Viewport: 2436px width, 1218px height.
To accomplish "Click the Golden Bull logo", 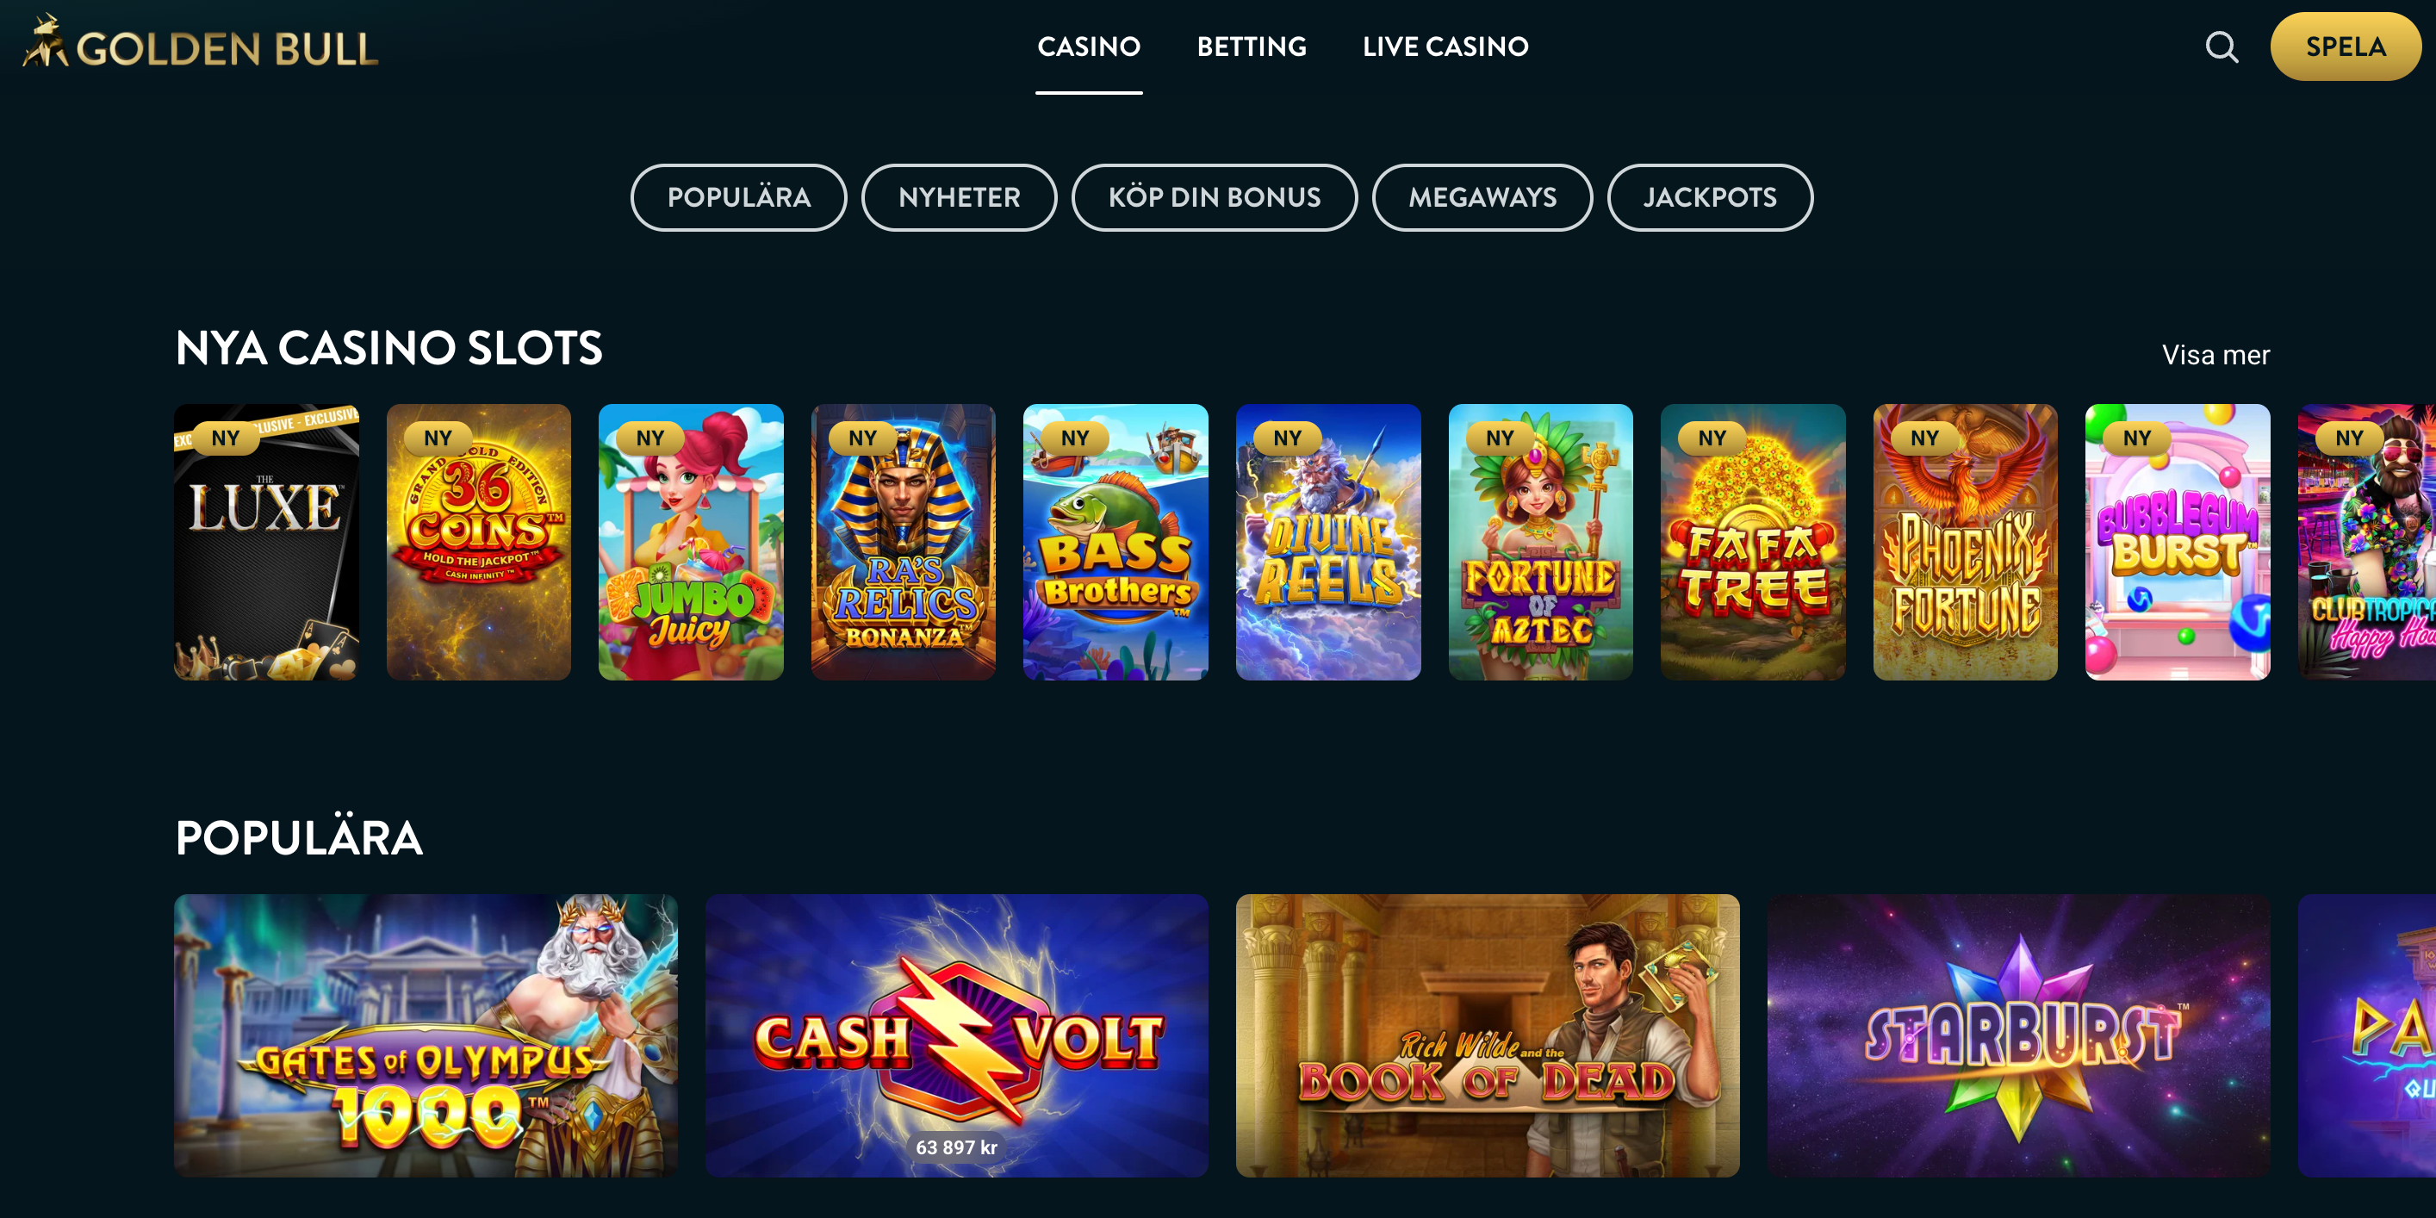I will click(201, 43).
